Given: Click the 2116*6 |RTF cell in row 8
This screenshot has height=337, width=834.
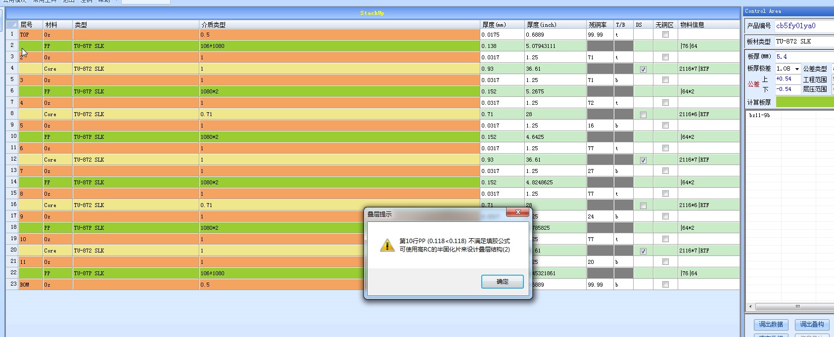Looking at the screenshot, I should click(x=709, y=114).
